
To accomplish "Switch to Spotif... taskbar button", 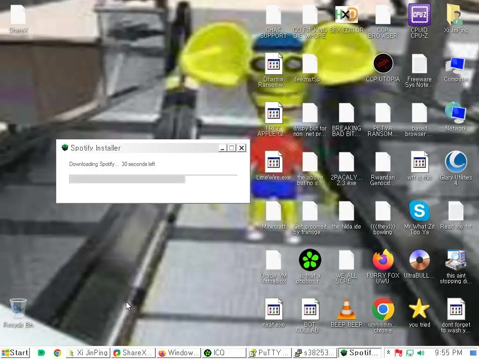I will [x=360, y=353].
